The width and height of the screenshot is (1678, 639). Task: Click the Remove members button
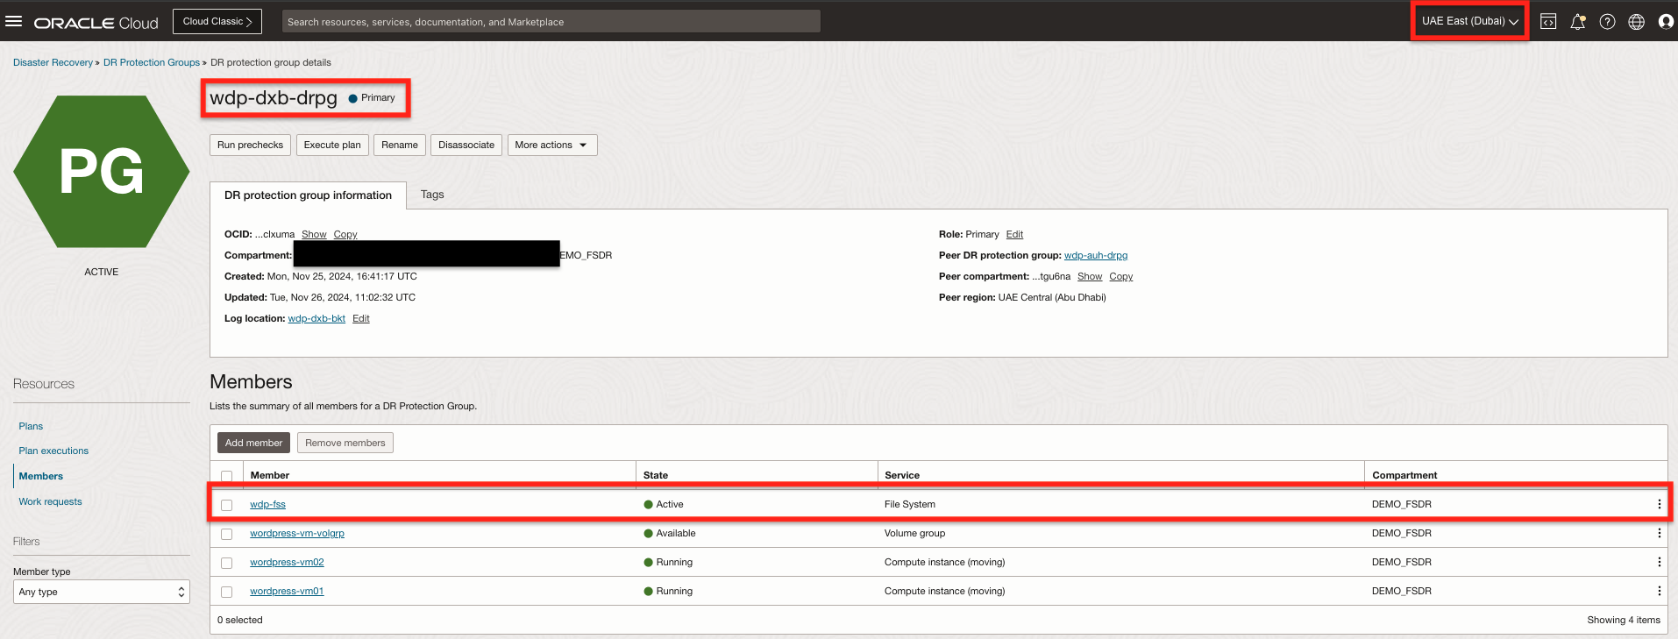[345, 443]
